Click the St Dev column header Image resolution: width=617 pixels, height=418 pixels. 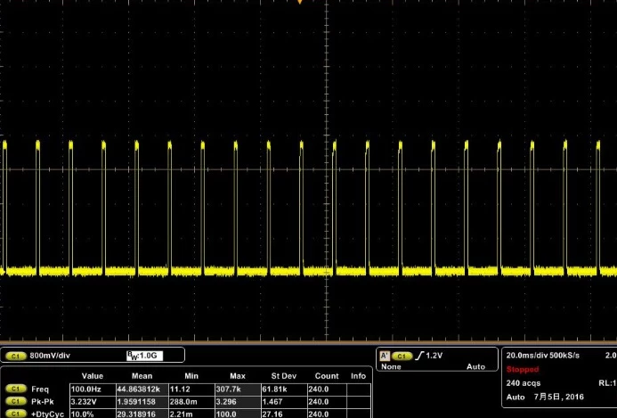pos(284,376)
